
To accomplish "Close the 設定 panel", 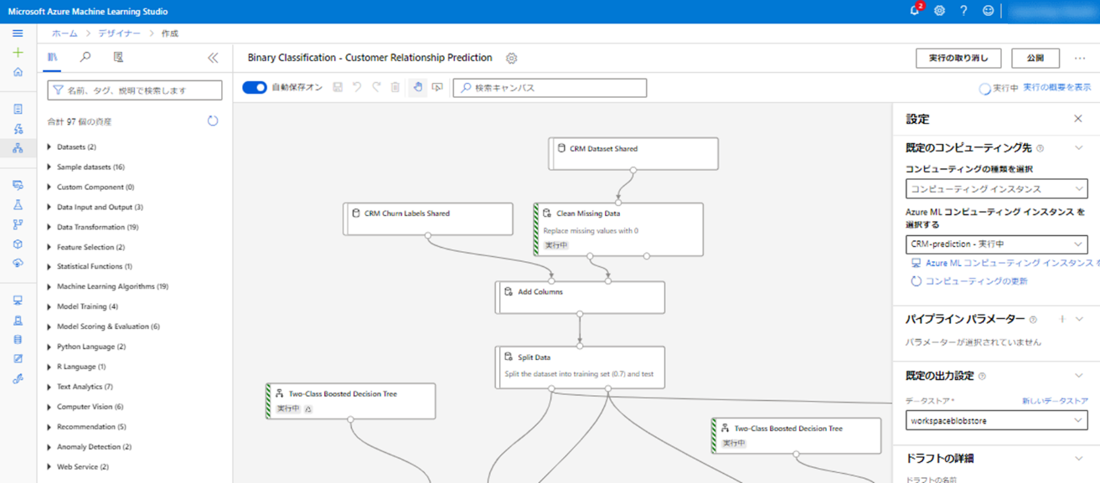I will coord(1078,119).
